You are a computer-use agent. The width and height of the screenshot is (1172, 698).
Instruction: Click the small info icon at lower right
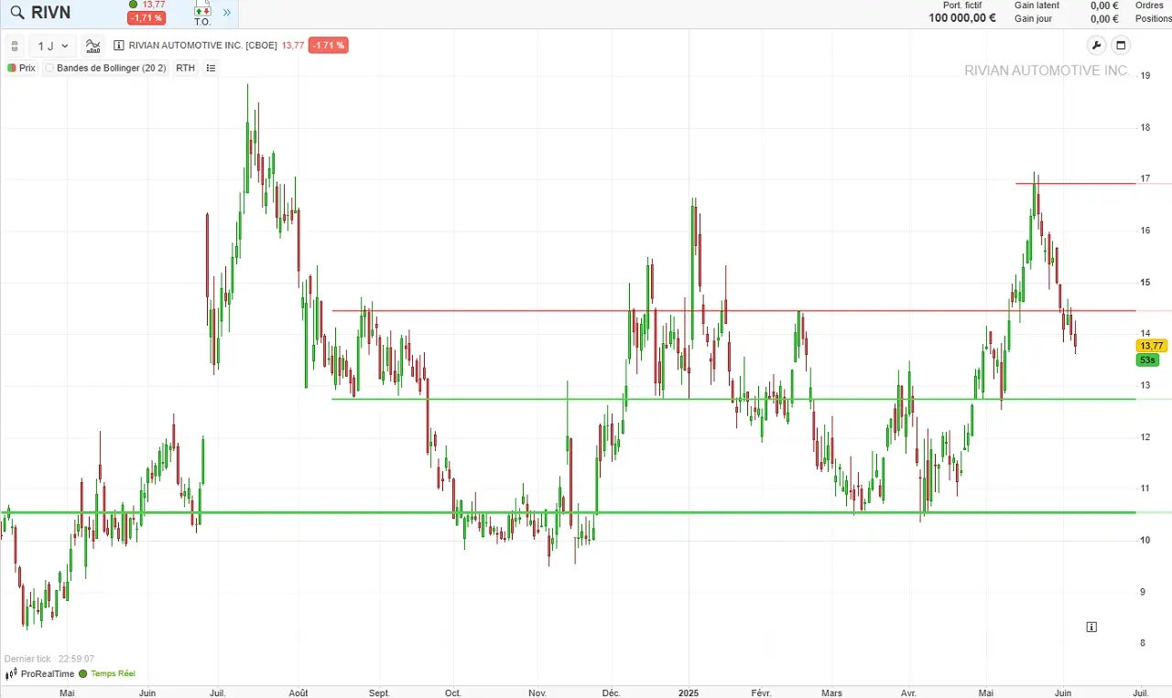1091,627
